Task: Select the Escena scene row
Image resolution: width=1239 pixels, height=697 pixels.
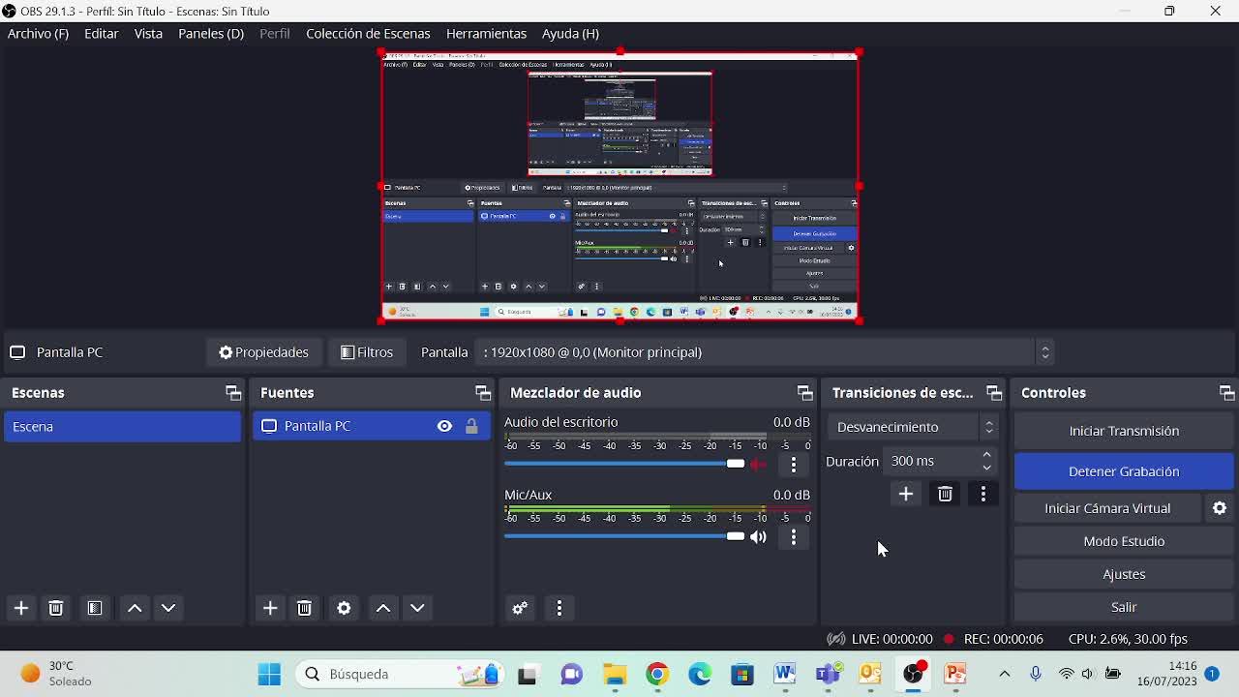Action: (122, 427)
